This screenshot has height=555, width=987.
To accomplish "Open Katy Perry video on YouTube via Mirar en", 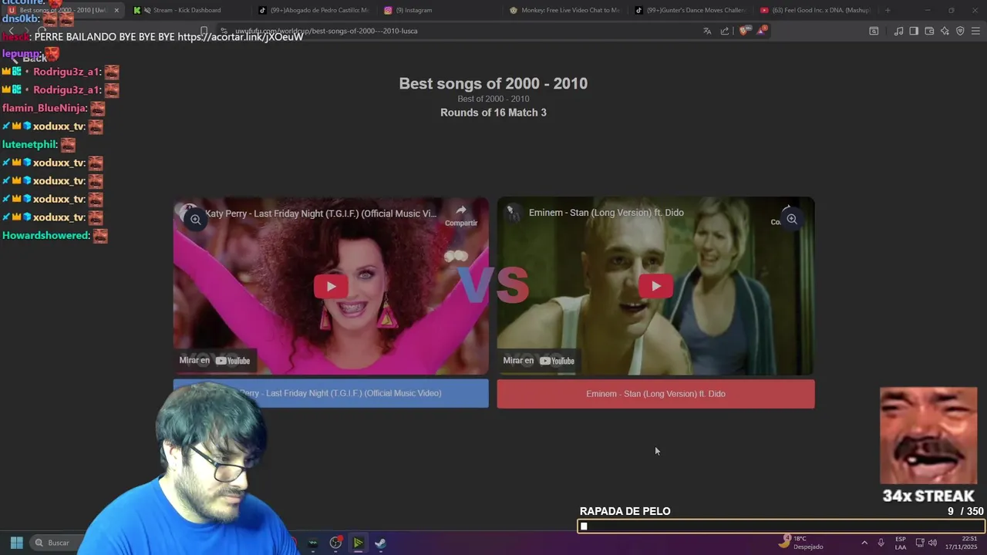I will tap(215, 360).
